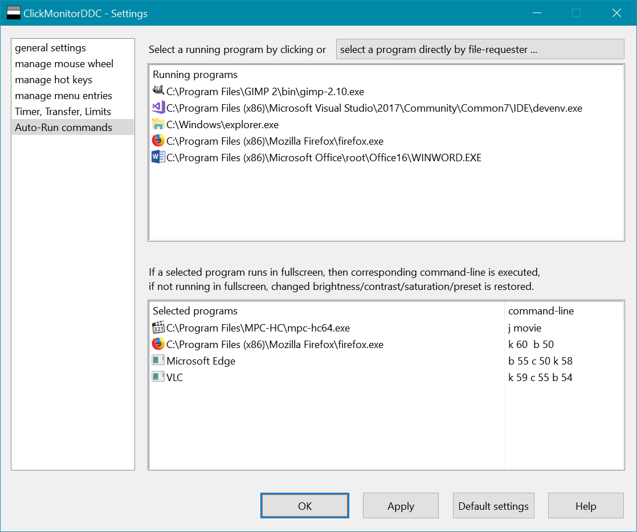Click the ClickMonitorDDC title bar icon

pyautogui.click(x=14, y=13)
